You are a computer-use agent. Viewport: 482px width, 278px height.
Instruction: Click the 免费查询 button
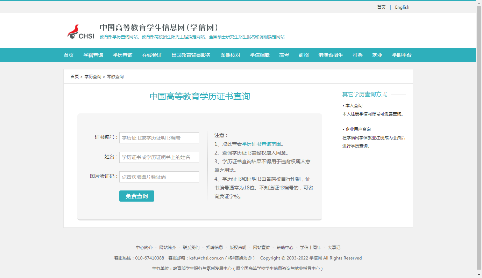click(x=137, y=196)
